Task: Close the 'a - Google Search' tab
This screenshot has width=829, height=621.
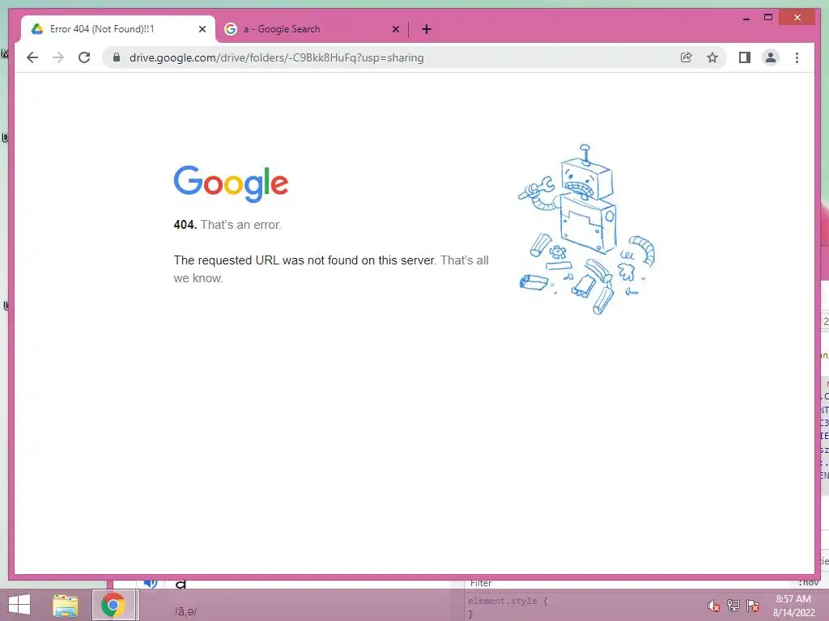Action: pos(395,30)
